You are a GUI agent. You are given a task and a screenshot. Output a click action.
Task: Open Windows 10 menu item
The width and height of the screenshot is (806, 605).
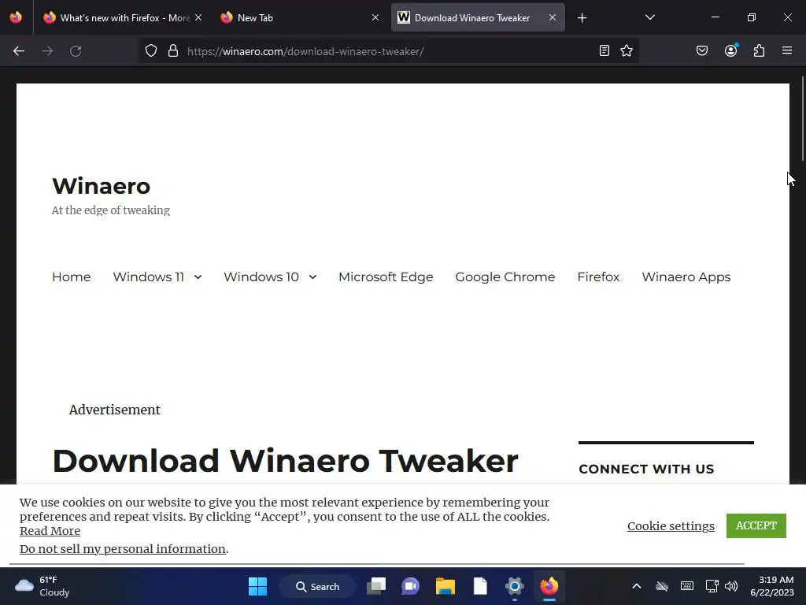(x=261, y=277)
